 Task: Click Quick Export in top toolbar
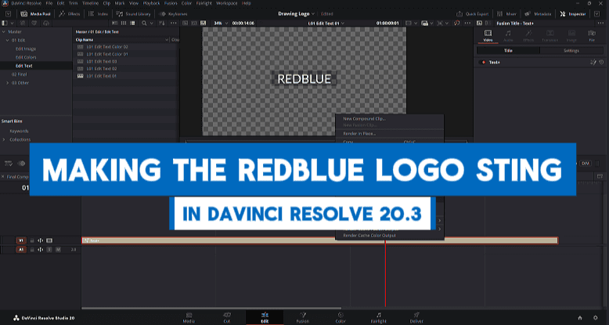tap(473, 13)
